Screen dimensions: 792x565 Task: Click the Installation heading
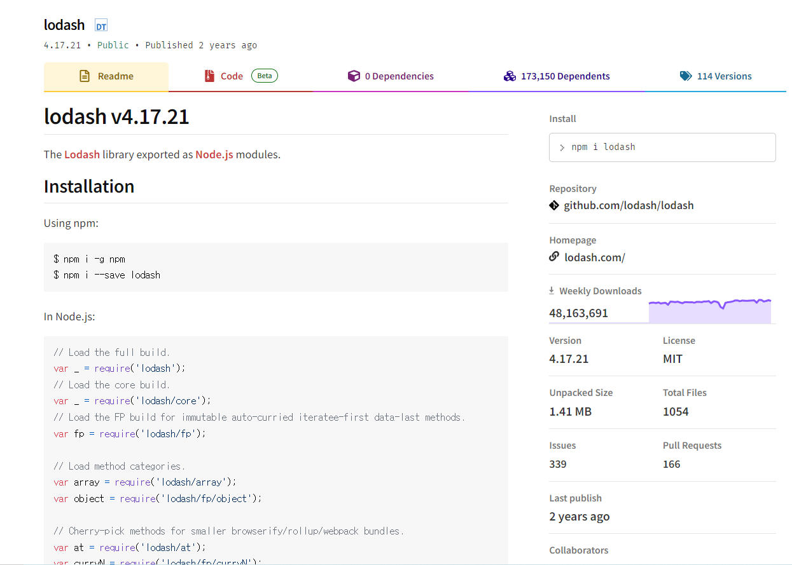(89, 186)
